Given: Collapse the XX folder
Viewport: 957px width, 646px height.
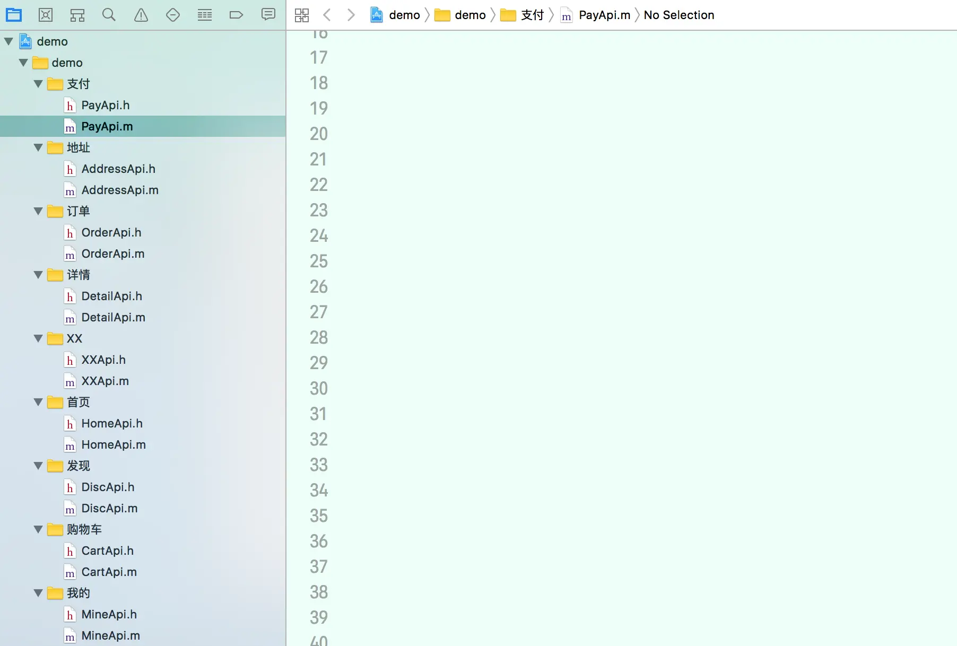Looking at the screenshot, I should (x=38, y=338).
